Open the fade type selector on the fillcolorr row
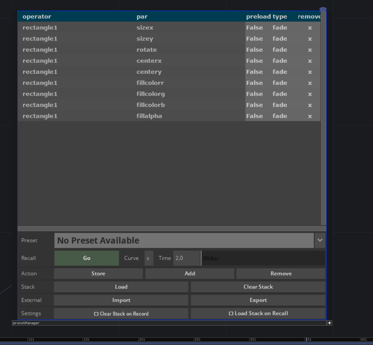373x345 pixels. tap(280, 83)
